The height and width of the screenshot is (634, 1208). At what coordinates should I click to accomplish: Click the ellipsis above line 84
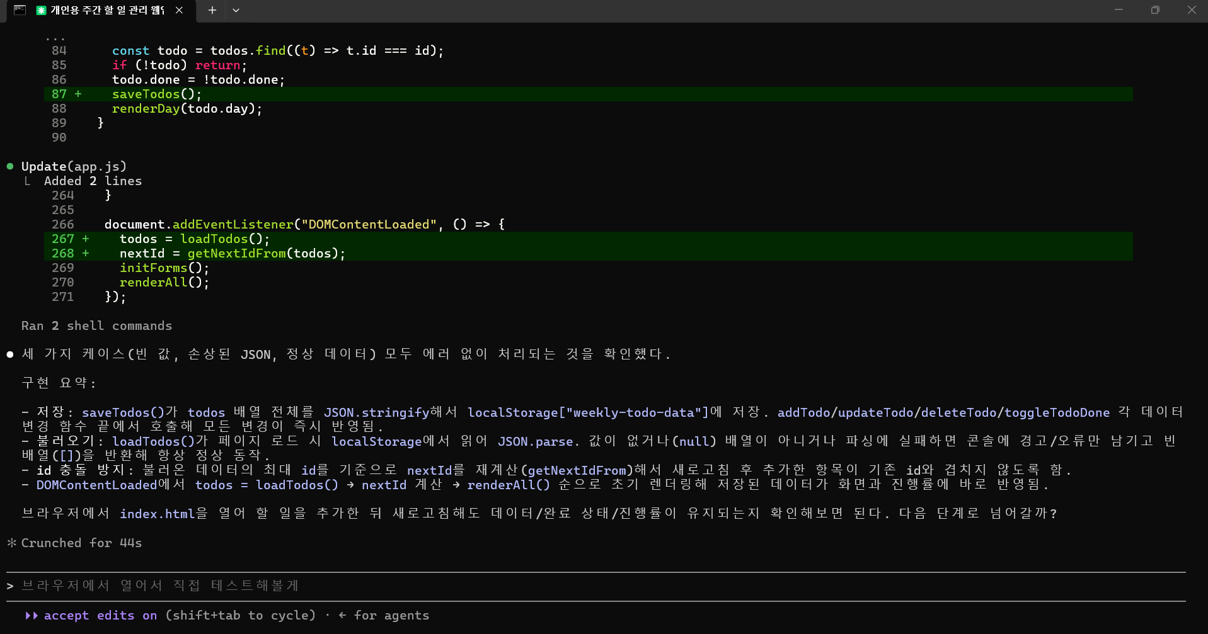point(55,38)
